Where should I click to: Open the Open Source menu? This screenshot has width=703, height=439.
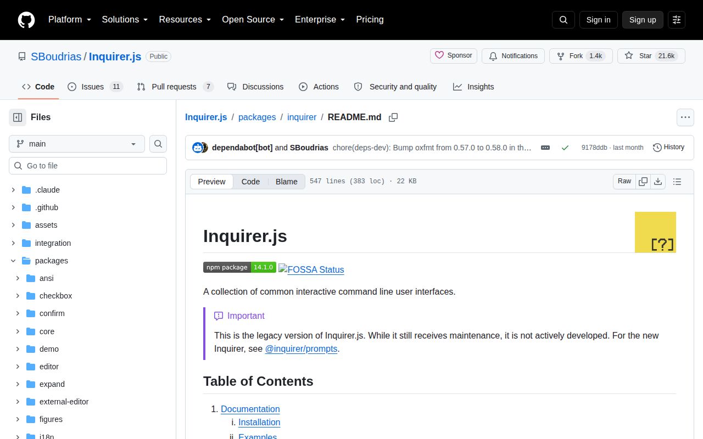point(253,19)
